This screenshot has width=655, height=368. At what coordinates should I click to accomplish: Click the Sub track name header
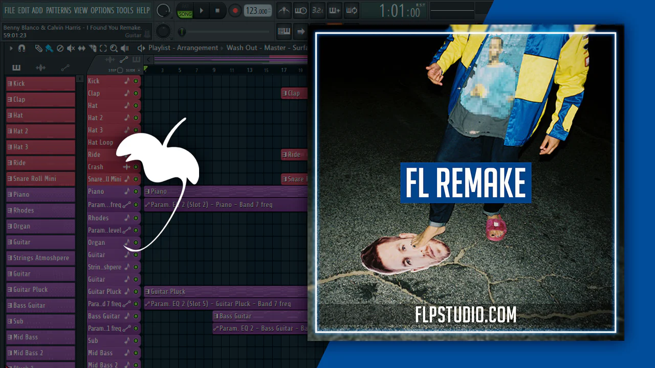point(93,340)
